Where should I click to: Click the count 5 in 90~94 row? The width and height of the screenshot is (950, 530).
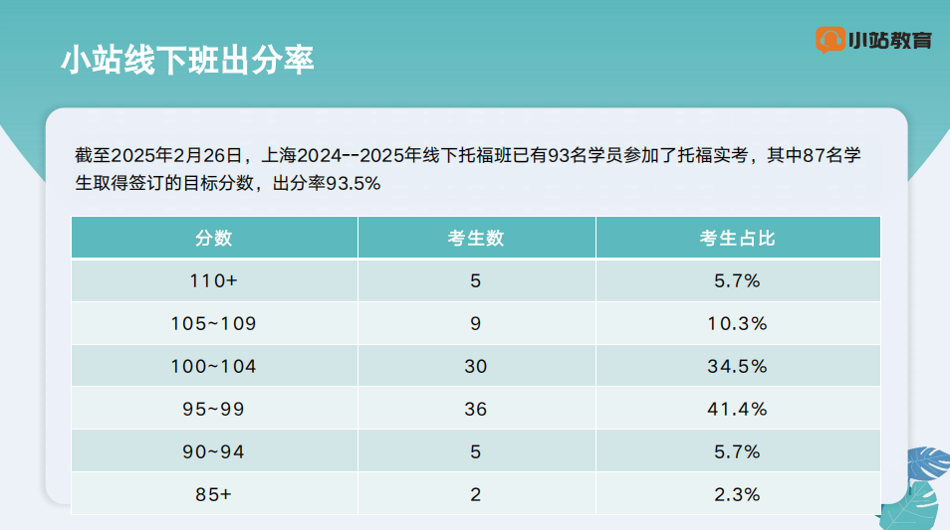pos(477,451)
